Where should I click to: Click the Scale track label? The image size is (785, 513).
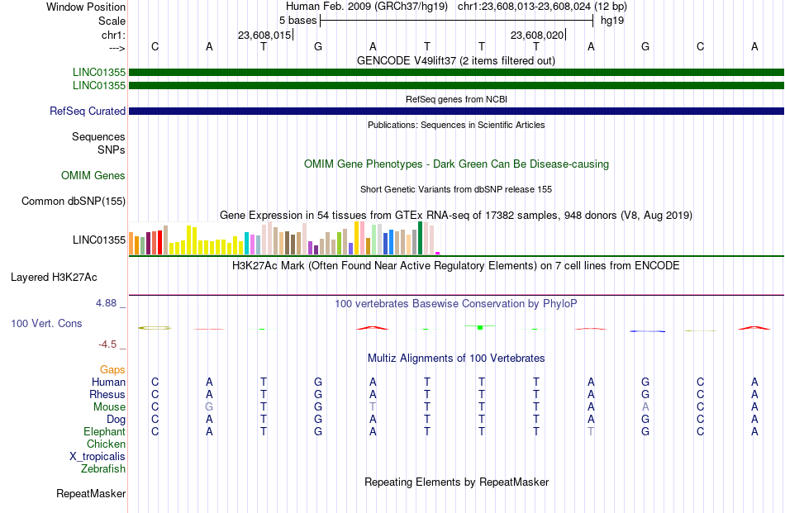click(x=112, y=21)
